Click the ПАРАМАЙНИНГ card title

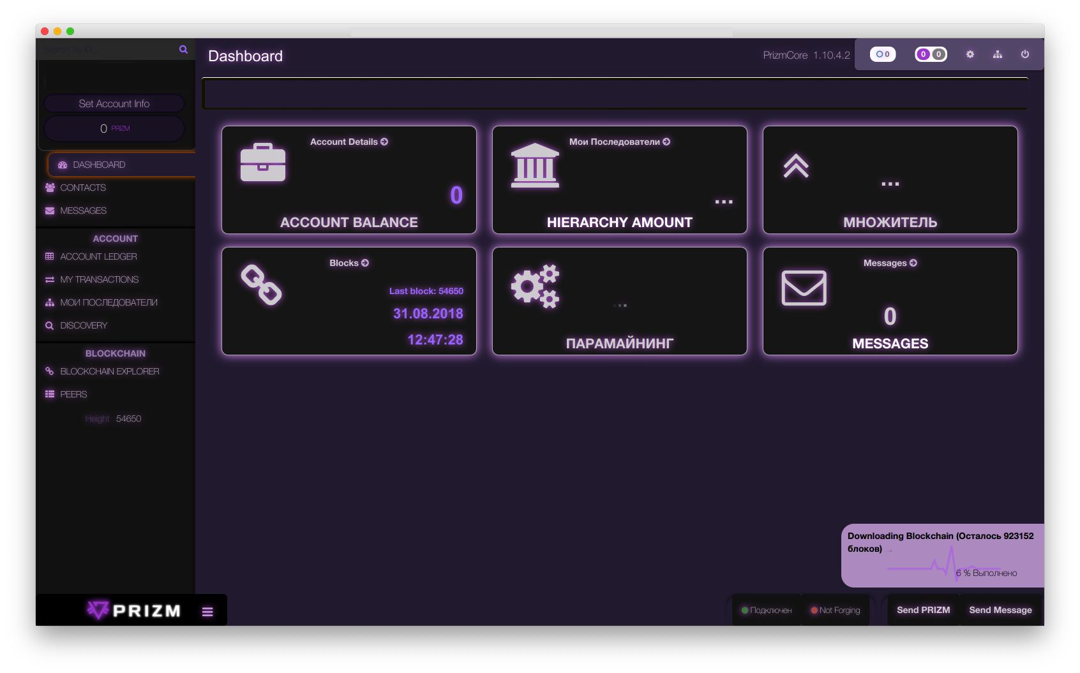coord(620,343)
